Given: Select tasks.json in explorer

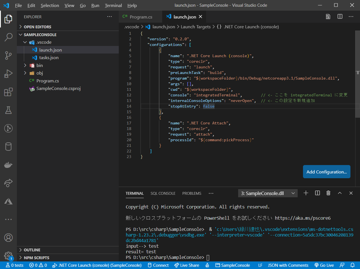Looking at the screenshot, I should [68, 58].
